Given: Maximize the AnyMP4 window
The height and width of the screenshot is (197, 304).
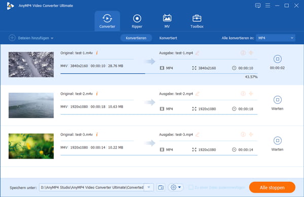Looking at the screenshot, I should coord(287,6).
